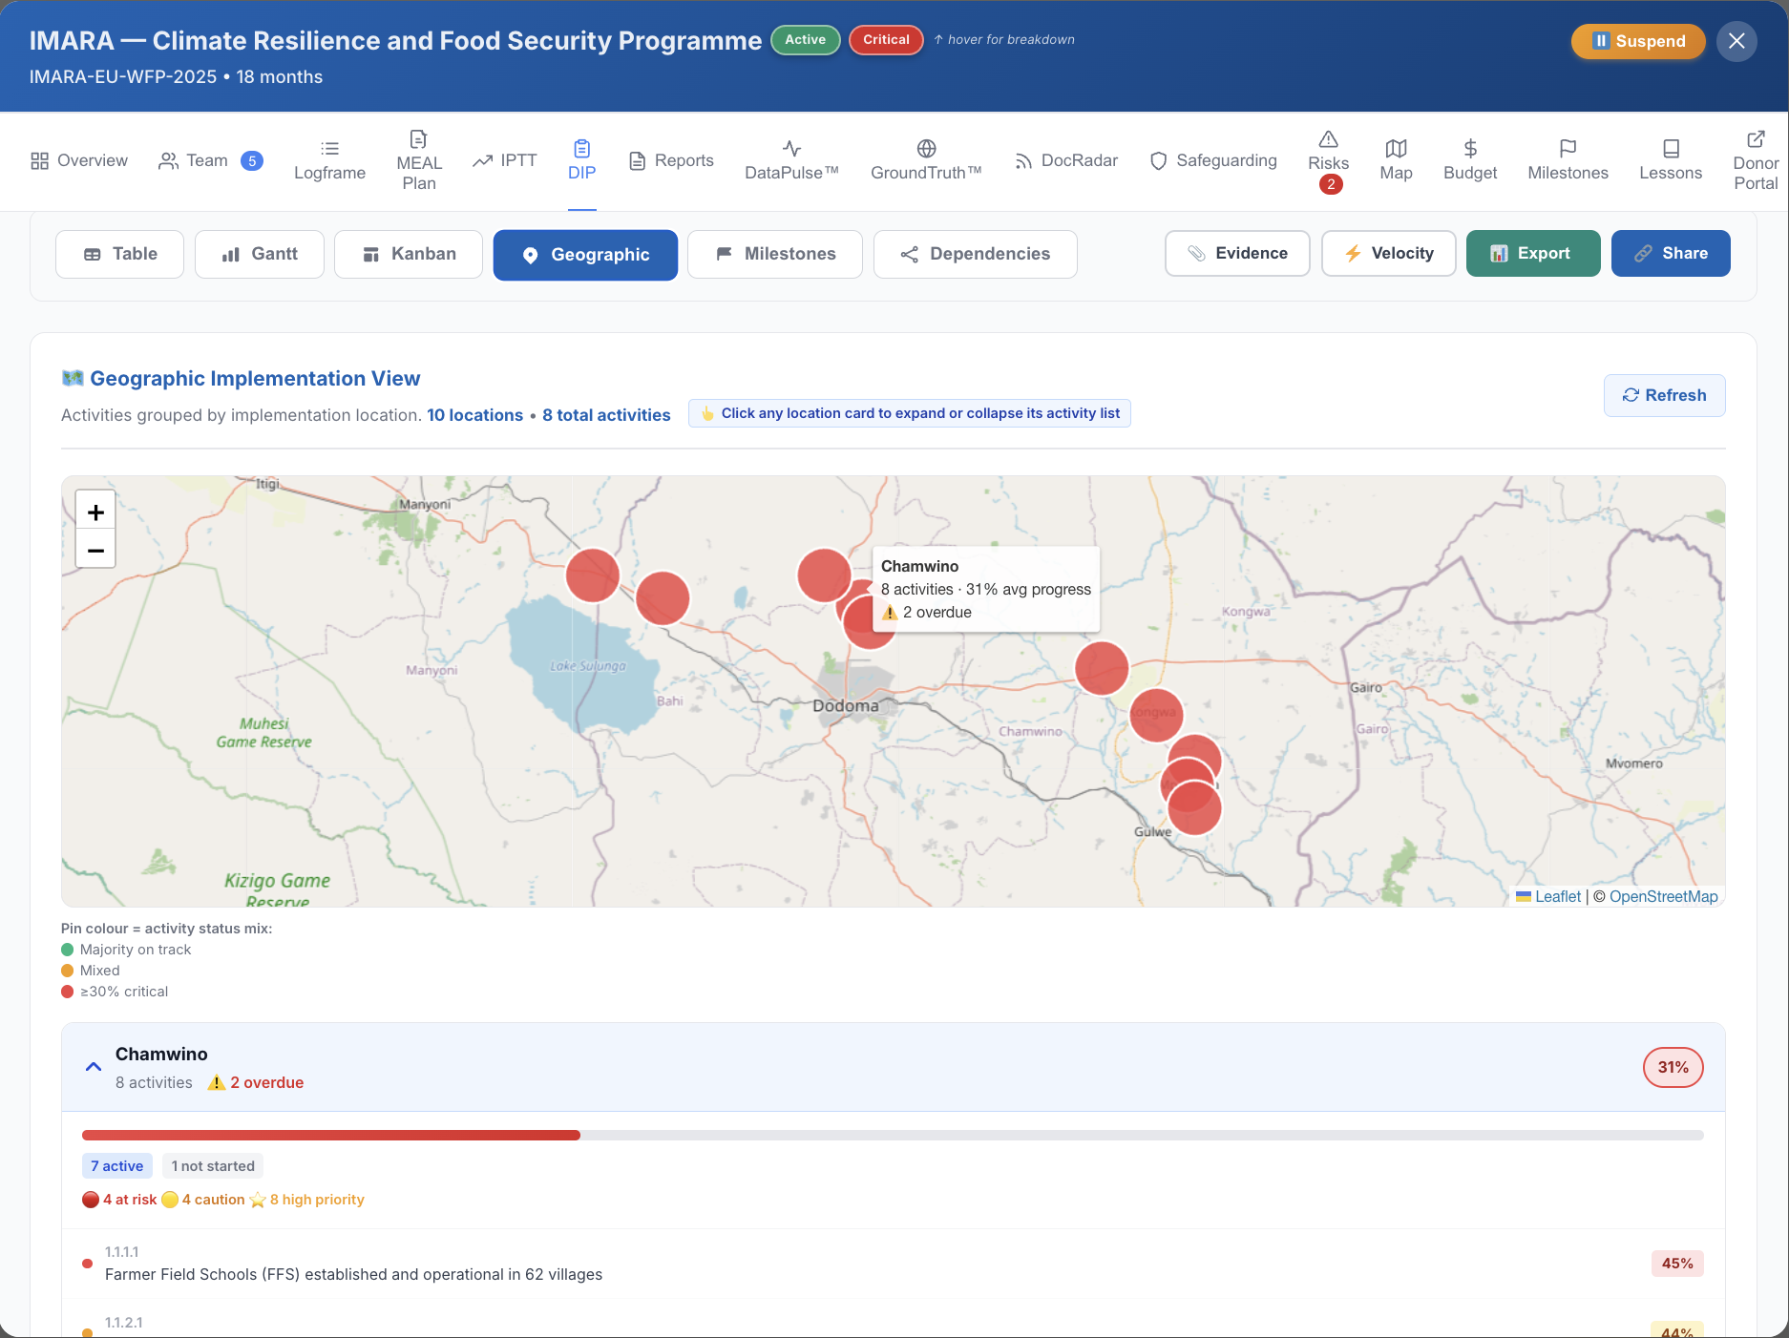Click the map pin covering the Kongwa label
The width and height of the screenshot is (1789, 1338).
point(1156,715)
